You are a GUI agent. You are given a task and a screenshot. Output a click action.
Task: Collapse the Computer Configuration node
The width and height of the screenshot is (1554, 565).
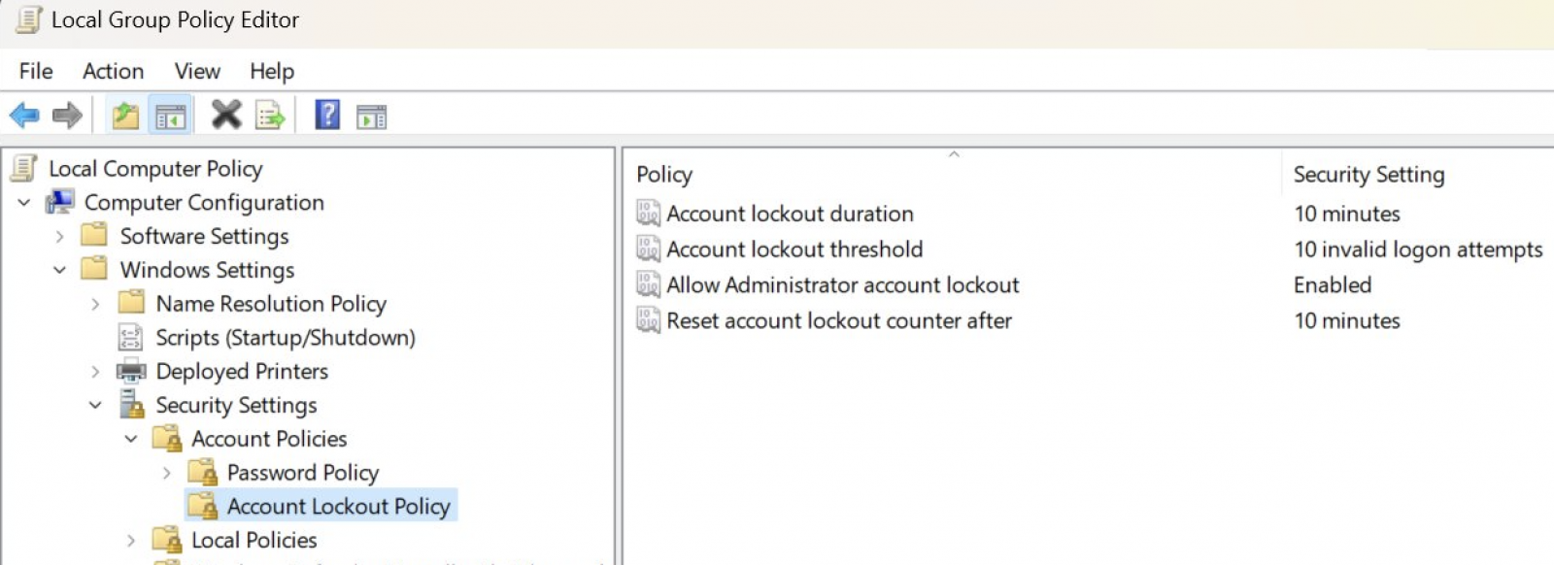[24, 203]
